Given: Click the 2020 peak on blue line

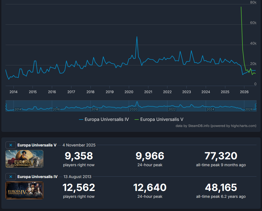Looking at the screenshot, I should point(137,37).
